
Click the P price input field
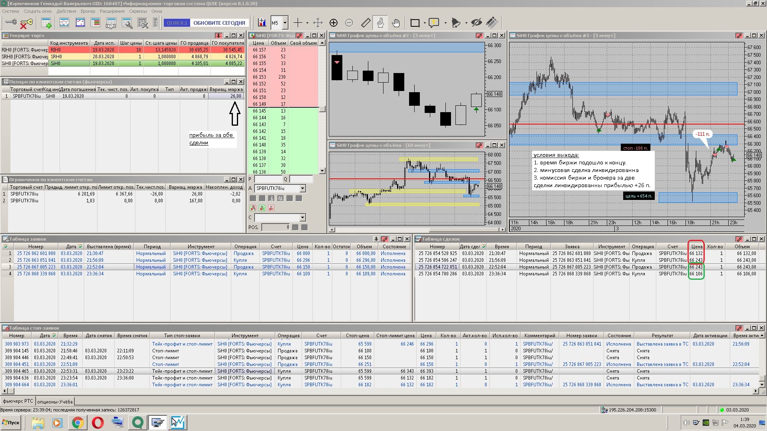(x=268, y=179)
